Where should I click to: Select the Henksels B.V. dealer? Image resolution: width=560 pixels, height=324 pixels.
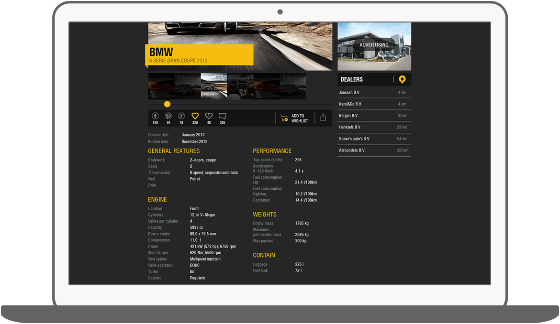(x=374, y=127)
